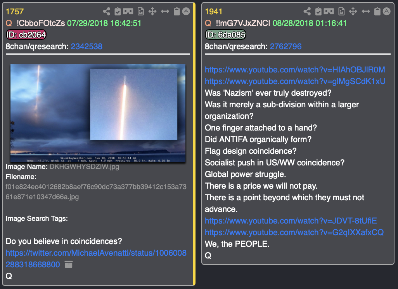Click the ID: cb2064 badge

(26, 35)
